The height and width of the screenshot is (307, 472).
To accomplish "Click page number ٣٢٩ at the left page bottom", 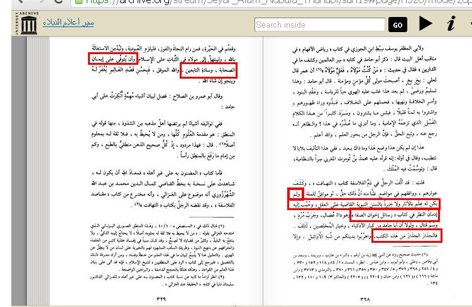I will tap(161, 299).
